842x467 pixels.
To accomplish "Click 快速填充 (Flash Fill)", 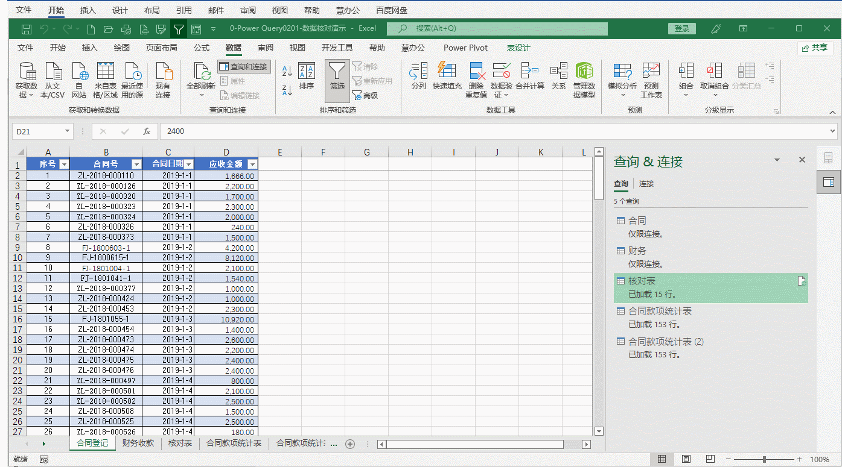I will coord(447,77).
